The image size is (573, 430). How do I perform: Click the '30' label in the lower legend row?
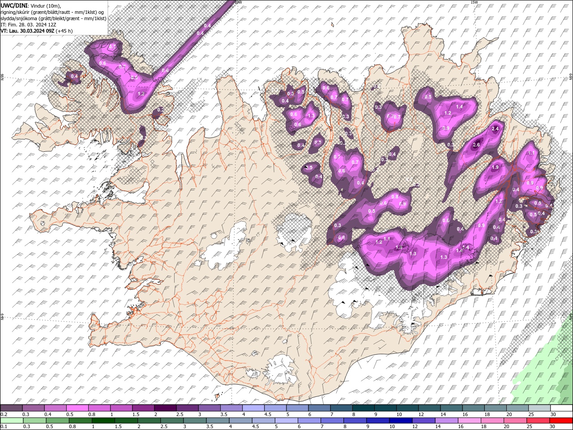(x=553, y=427)
